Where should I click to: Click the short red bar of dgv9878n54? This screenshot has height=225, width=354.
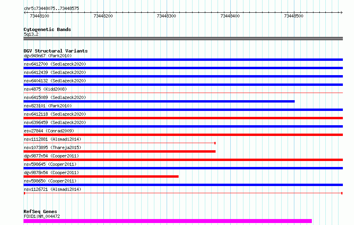coord(101,177)
